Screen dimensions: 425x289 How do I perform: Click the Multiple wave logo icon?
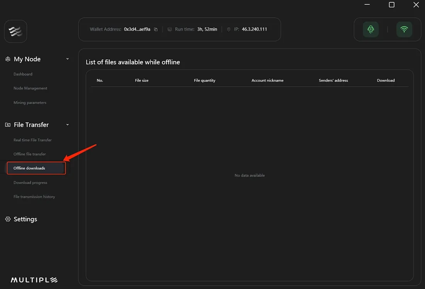[15, 31]
